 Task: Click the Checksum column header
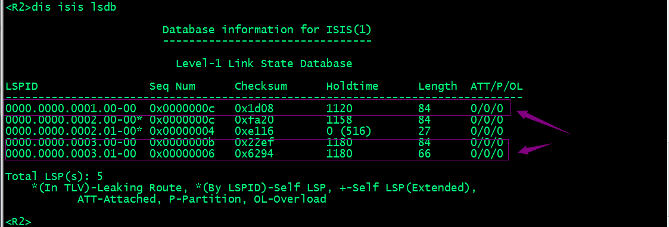(x=261, y=86)
